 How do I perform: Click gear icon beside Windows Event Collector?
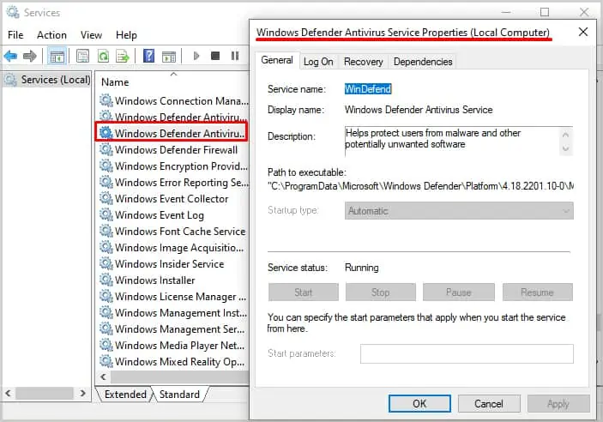click(x=106, y=198)
